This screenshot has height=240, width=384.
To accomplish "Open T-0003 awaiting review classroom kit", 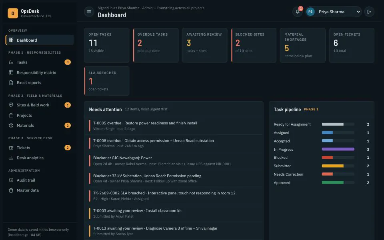I will tap(174, 214).
